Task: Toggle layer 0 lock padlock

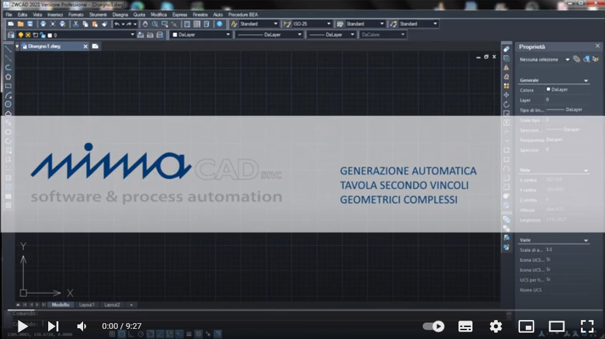Action: 42,35
